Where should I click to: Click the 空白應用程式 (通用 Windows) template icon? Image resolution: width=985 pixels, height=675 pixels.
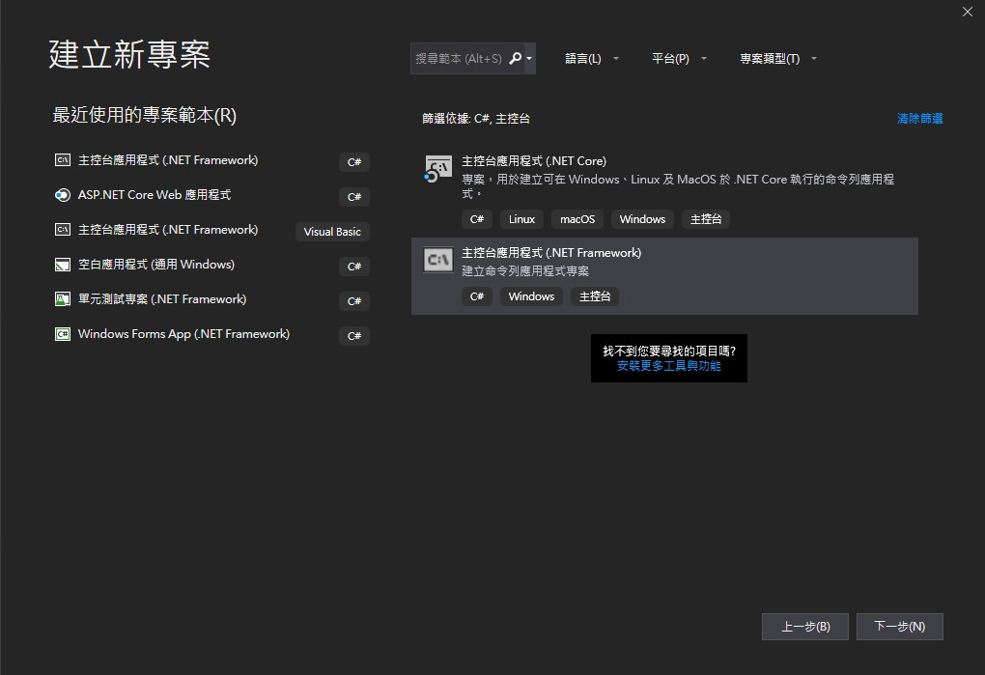pos(62,265)
